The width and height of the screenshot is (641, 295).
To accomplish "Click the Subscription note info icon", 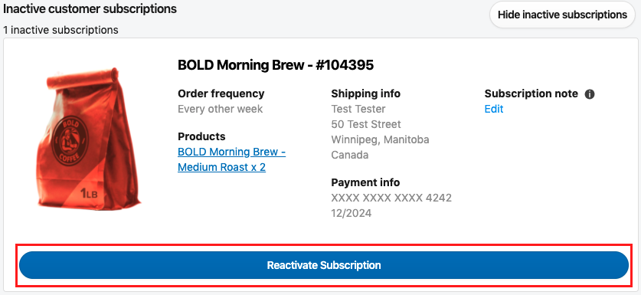I will pos(590,94).
